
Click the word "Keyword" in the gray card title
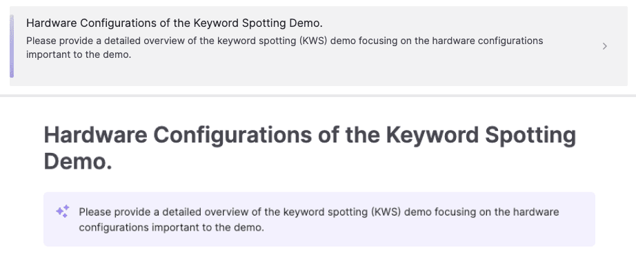pos(216,23)
